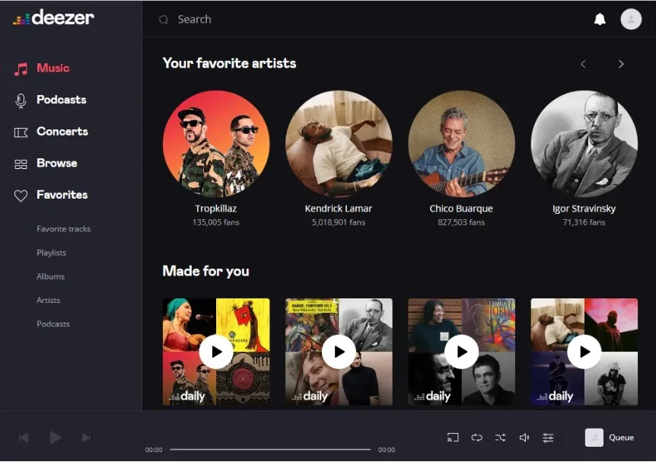
Task: Open the cast to device icon
Action: point(453,438)
